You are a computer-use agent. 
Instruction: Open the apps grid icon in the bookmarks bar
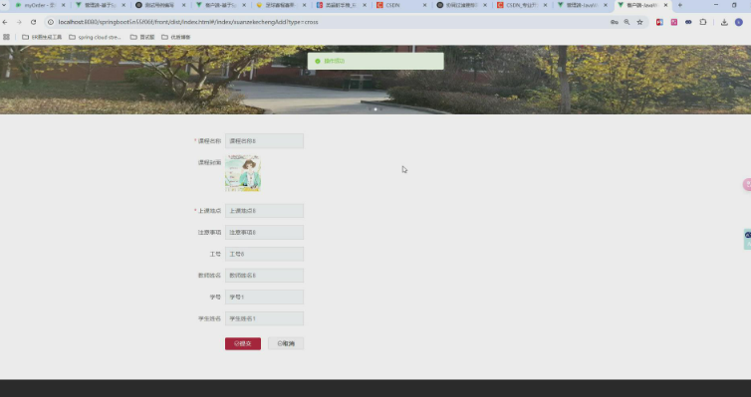(6, 37)
